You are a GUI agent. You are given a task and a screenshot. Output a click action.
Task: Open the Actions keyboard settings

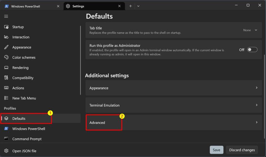point(18,88)
